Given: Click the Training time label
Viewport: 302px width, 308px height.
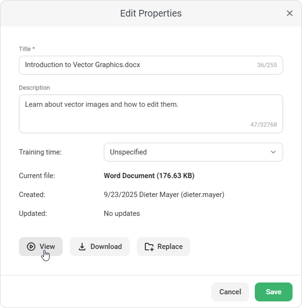Looking at the screenshot, I should point(40,152).
